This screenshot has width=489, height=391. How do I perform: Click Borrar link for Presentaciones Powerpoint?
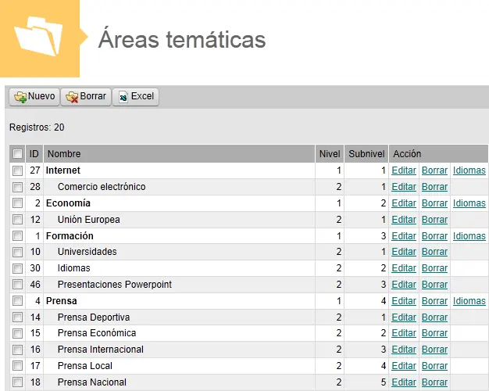(434, 285)
